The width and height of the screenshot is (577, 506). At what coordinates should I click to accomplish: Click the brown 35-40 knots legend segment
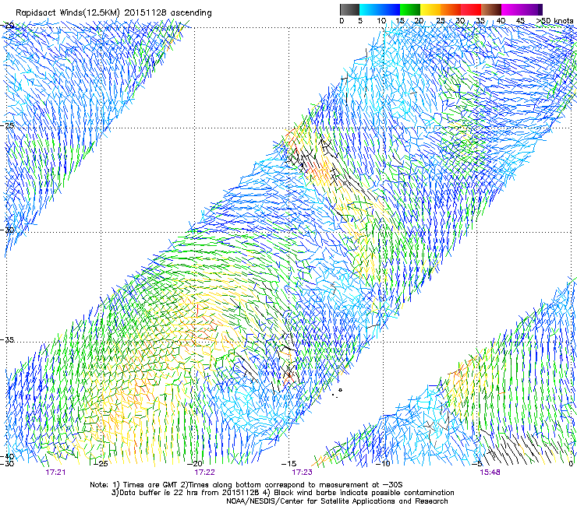pos(491,9)
